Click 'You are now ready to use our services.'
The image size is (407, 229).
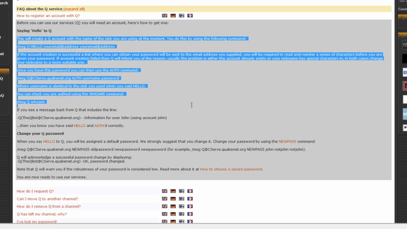pyautogui.click(x=52, y=177)
